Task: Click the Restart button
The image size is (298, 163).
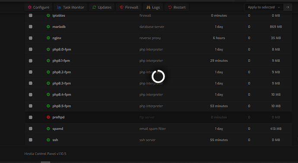Action: 177,7
